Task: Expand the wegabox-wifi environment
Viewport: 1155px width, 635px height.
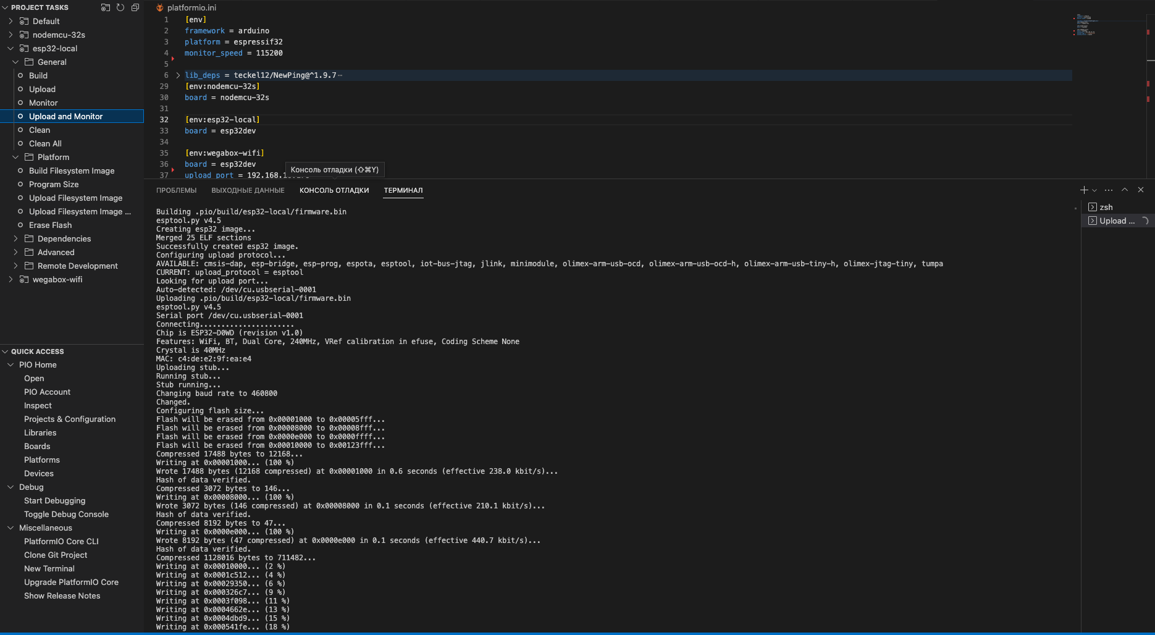Action: pyautogui.click(x=10, y=279)
